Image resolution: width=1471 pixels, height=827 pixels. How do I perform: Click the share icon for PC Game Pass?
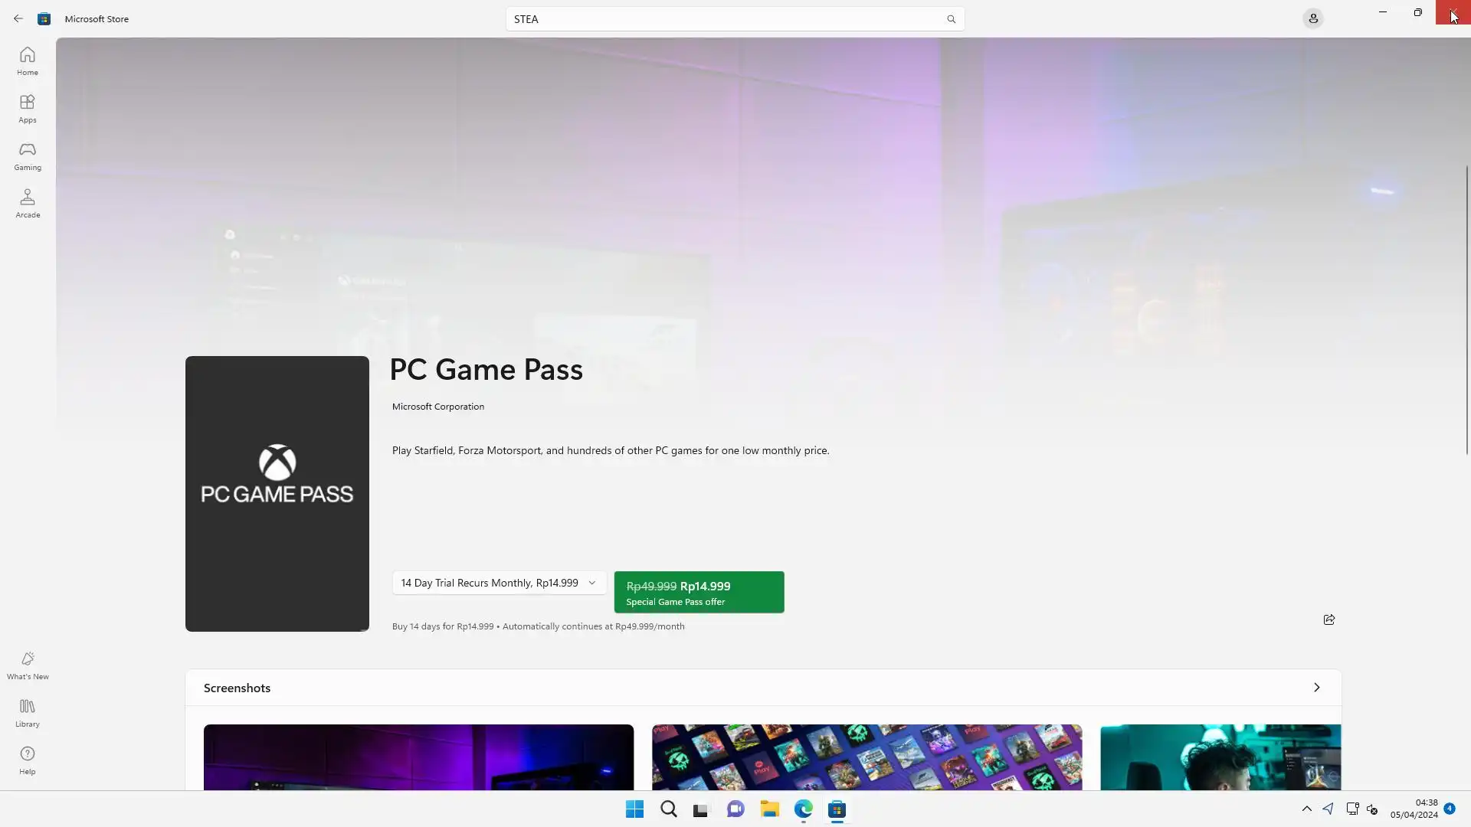pyautogui.click(x=1328, y=619)
